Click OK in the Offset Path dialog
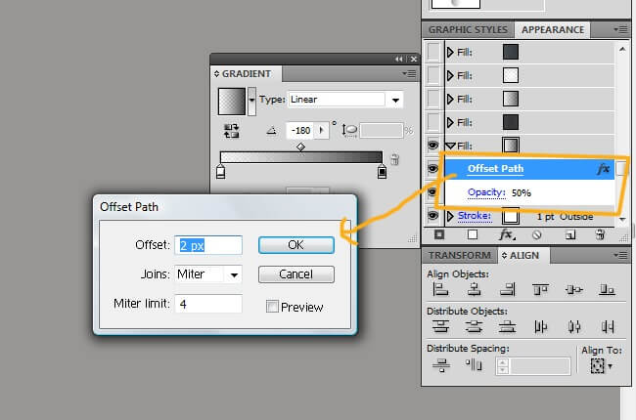This screenshot has height=420, width=636. click(x=295, y=244)
